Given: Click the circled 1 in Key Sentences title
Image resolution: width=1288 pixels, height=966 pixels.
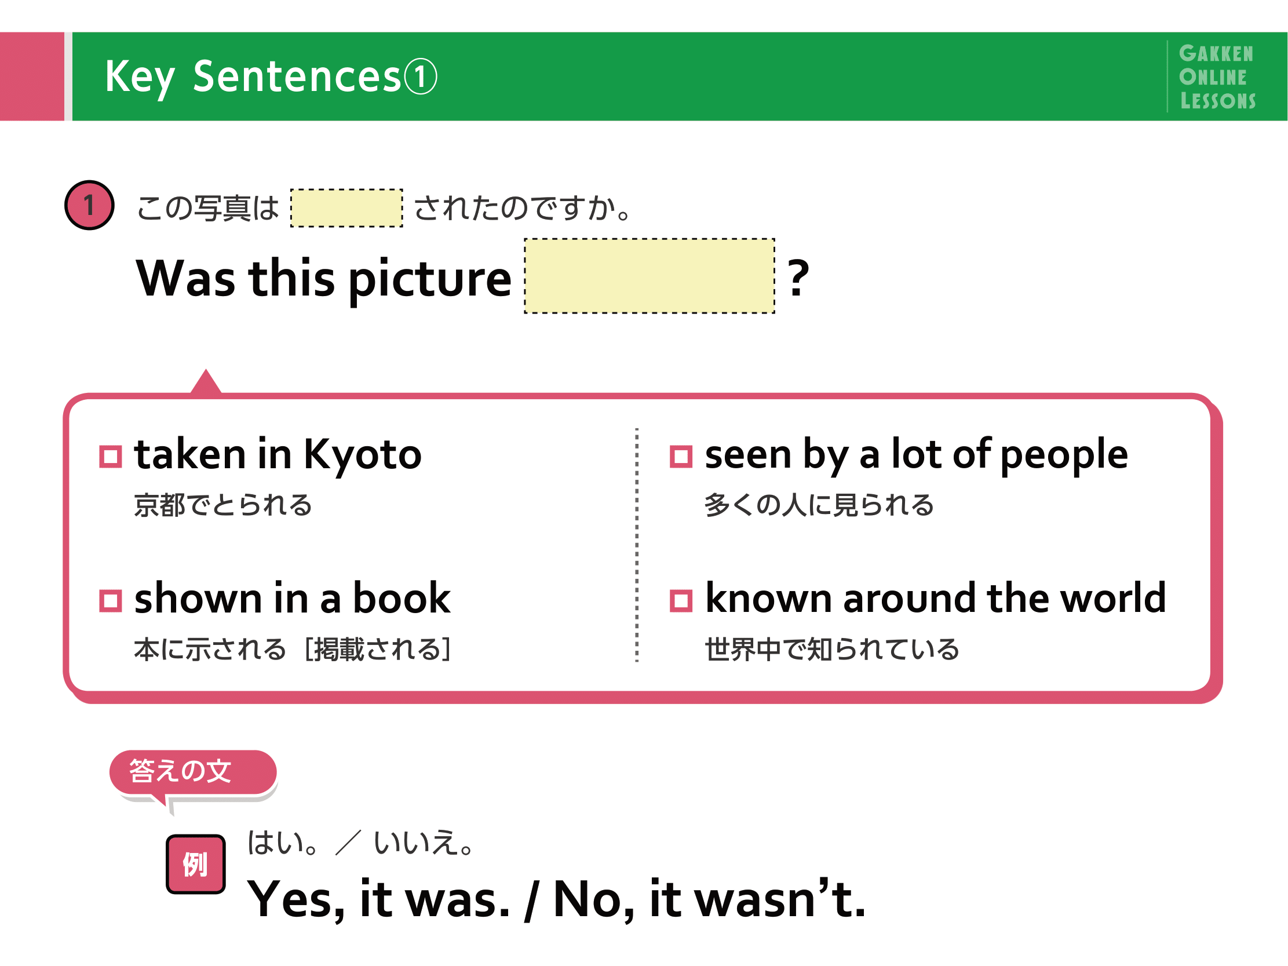Looking at the screenshot, I should (x=421, y=76).
